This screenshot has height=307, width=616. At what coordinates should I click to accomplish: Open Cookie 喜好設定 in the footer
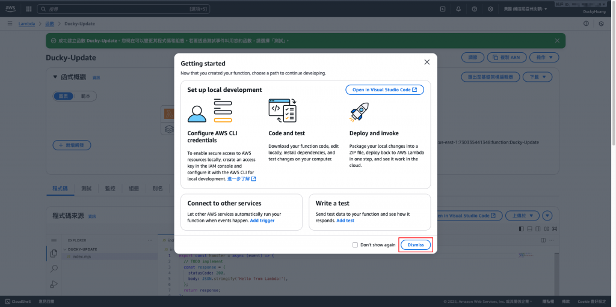point(592,302)
